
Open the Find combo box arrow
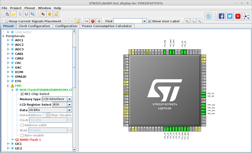click(145, 21)
